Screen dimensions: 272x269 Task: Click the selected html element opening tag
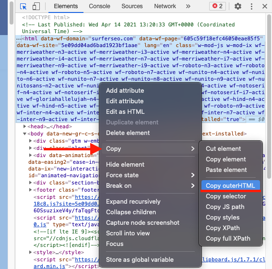141,79
